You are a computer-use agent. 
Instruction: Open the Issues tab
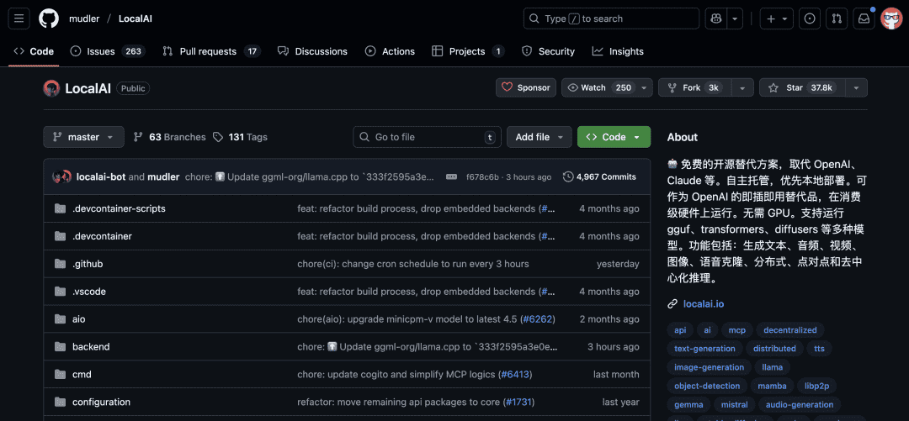[x=107, y=51]
